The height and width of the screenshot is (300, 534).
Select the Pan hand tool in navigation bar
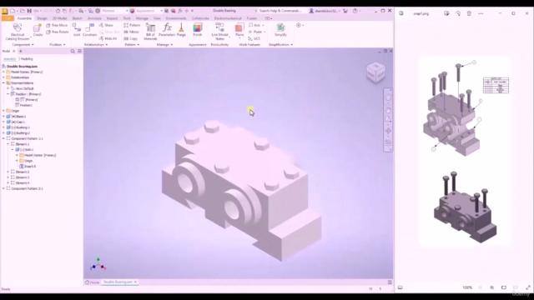point(388,111)
